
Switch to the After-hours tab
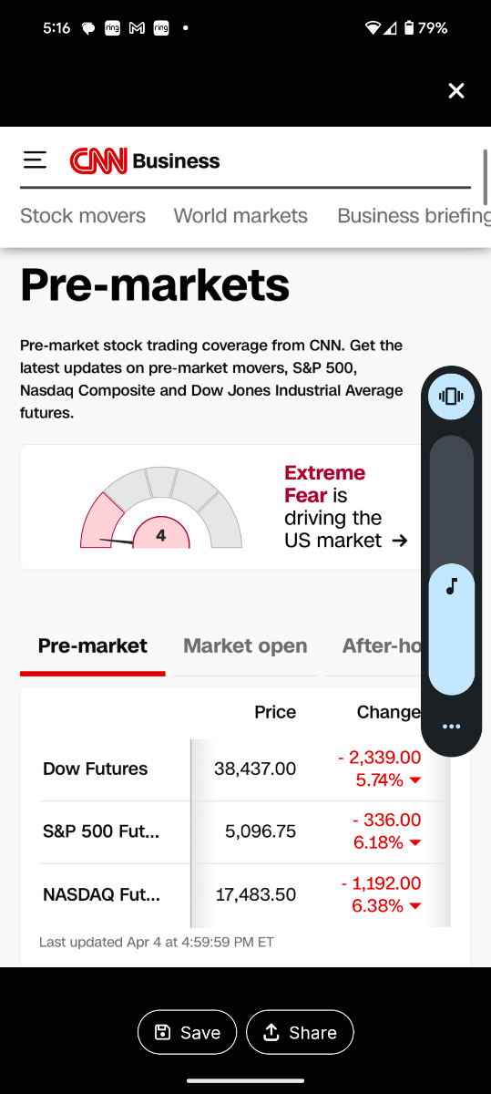point(382,645)
